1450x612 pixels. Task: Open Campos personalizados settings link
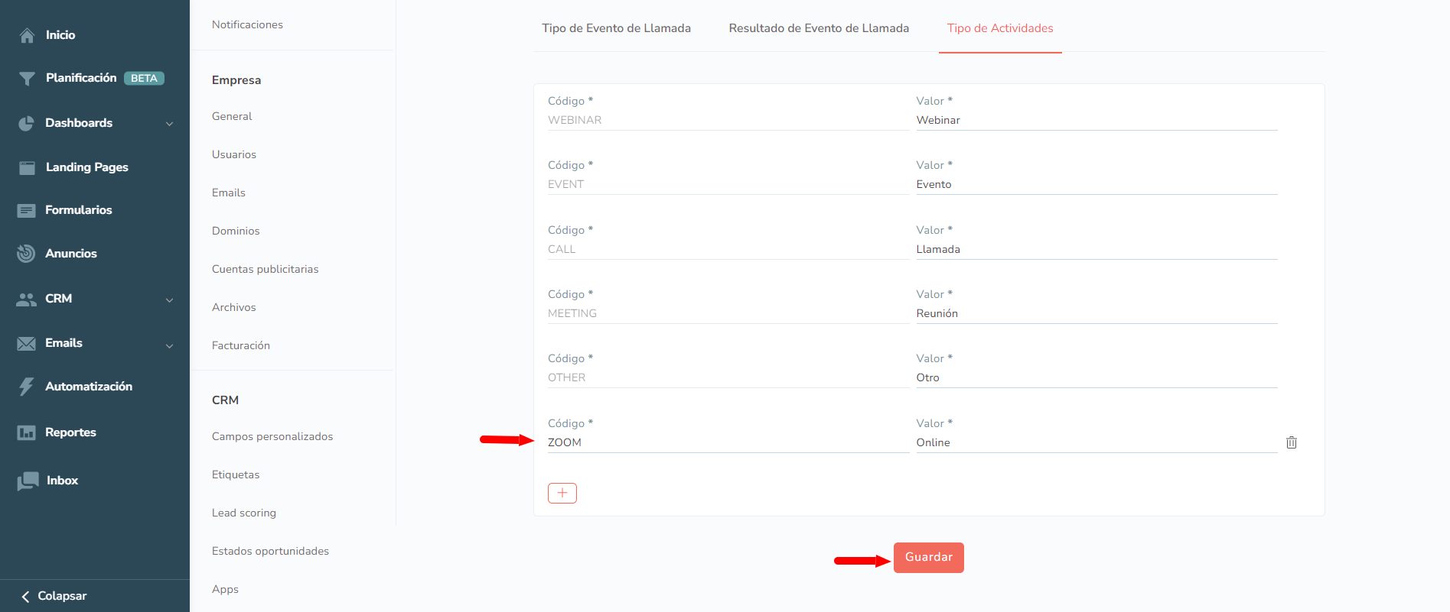coord(272,436)
